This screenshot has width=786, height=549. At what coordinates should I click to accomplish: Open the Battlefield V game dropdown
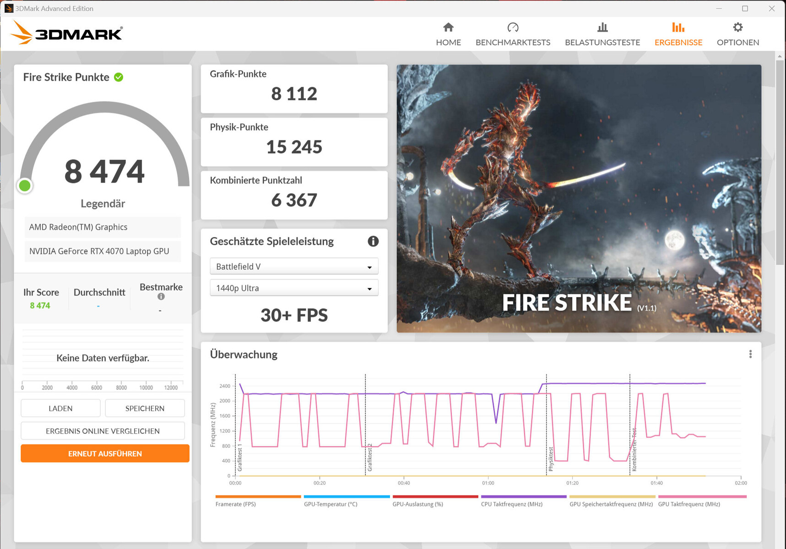click(294, 266)
